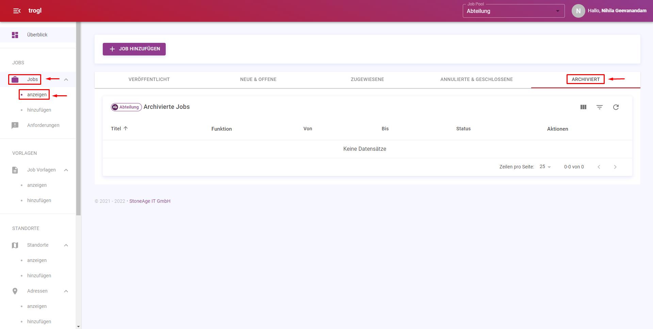Open Annulierte & Geschlossene tab

click(x=476, y=79)
